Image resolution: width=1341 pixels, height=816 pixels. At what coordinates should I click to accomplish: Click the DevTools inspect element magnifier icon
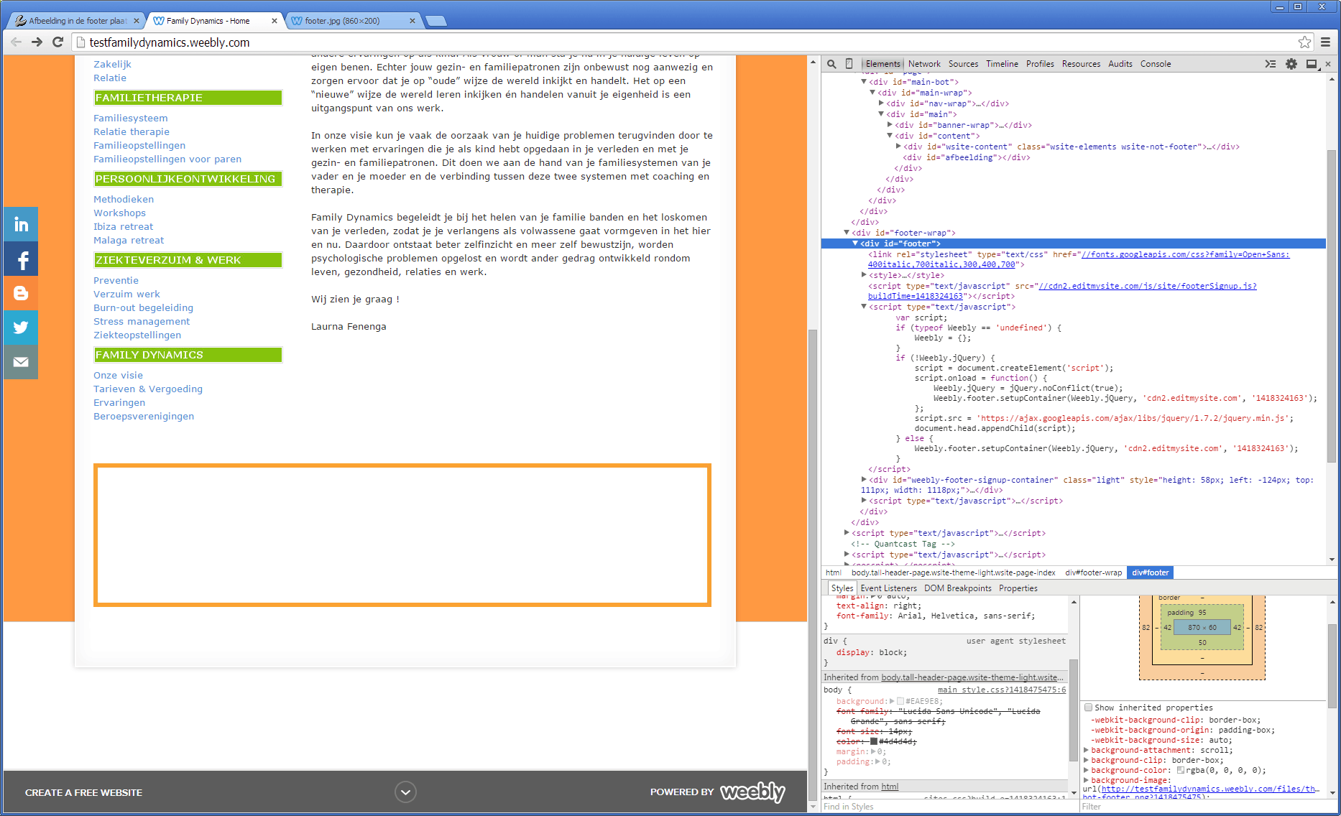click(831, 64)
